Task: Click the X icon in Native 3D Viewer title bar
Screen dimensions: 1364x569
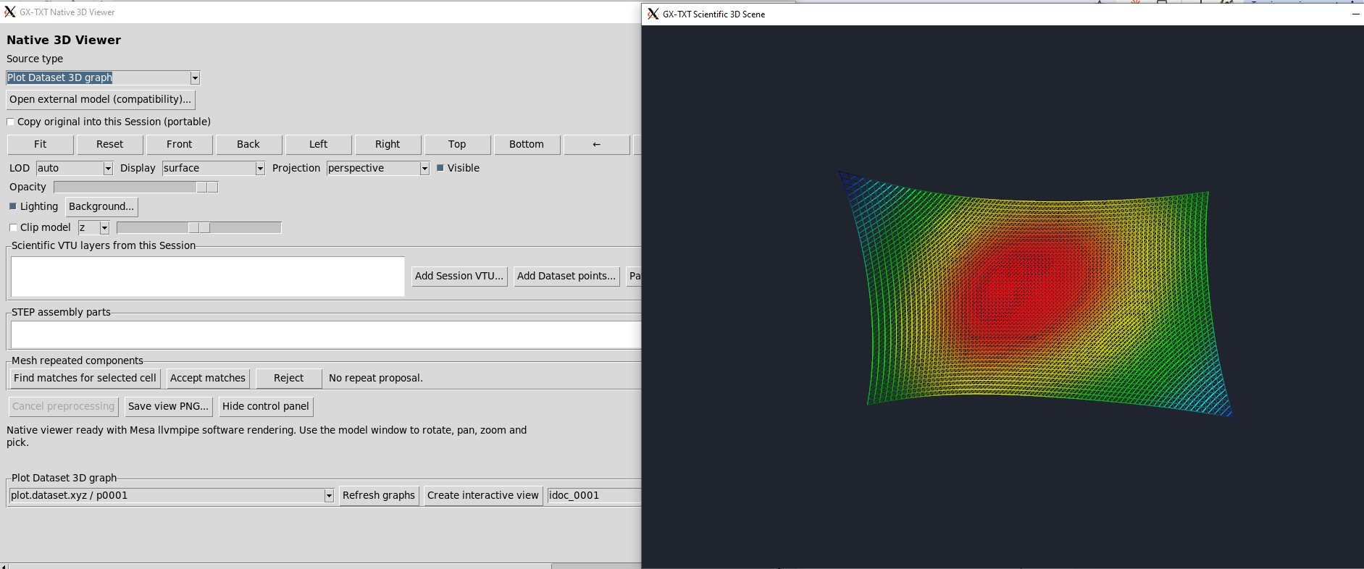Action: click(9, 12)
